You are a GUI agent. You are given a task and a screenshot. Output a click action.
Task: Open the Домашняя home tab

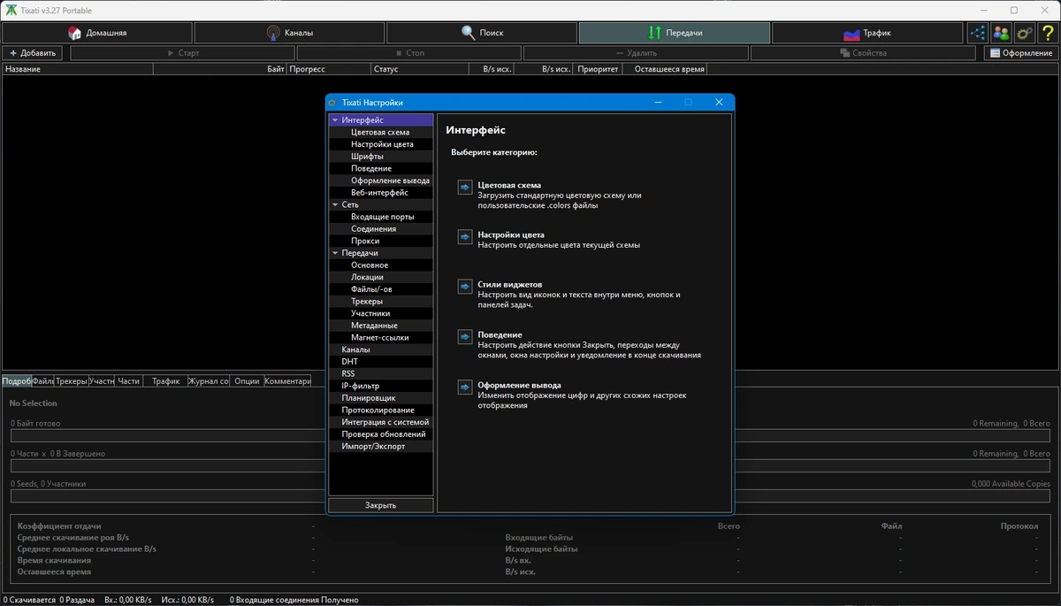coord(96,33)
